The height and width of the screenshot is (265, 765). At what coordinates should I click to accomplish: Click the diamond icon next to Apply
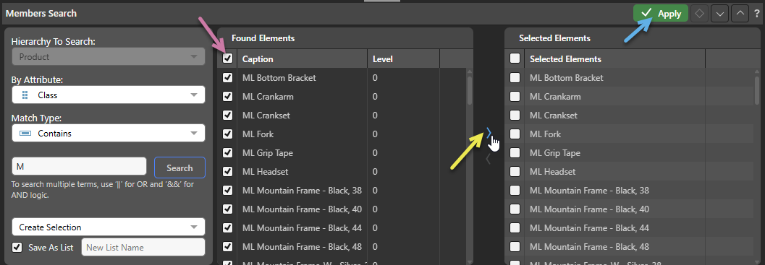pos(699,14)
